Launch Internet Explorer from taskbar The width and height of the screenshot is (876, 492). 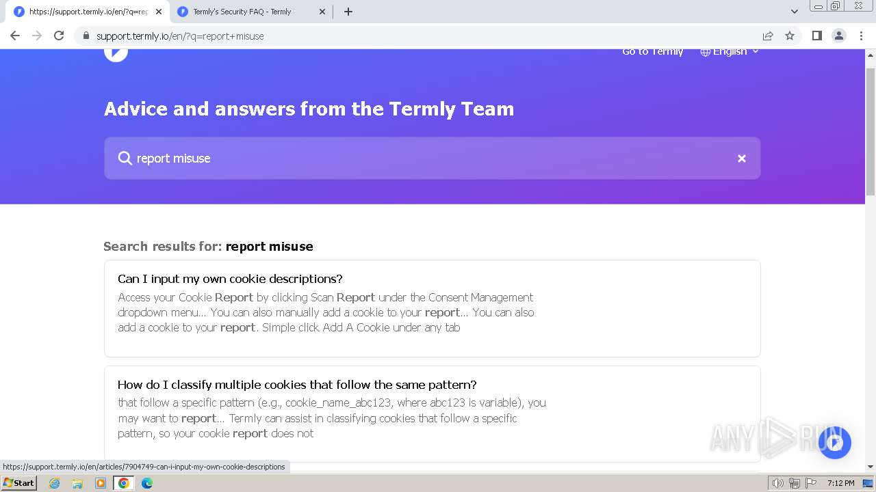click(x=54, y=483)
